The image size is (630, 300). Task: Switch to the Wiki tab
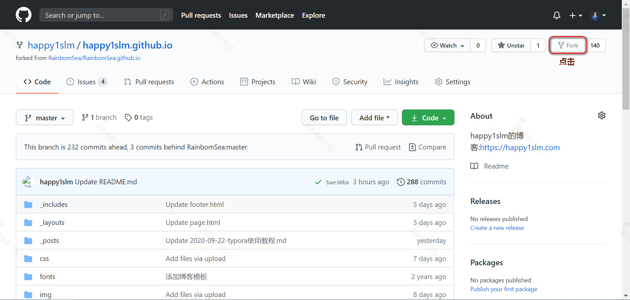coord(304,82)
